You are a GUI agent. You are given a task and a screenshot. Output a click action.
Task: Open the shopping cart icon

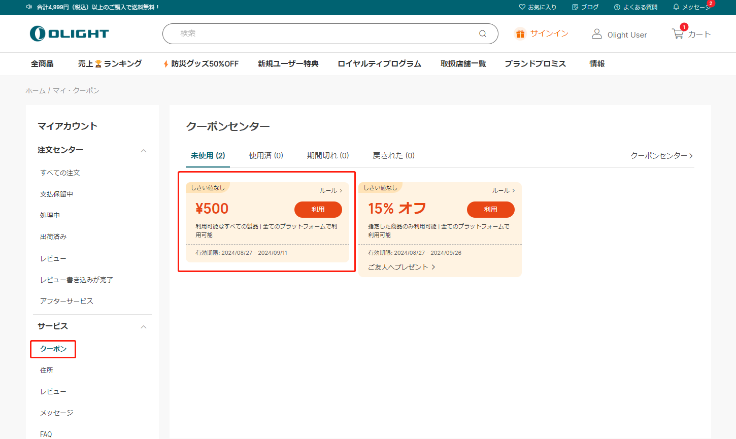[x=678, y=33]
